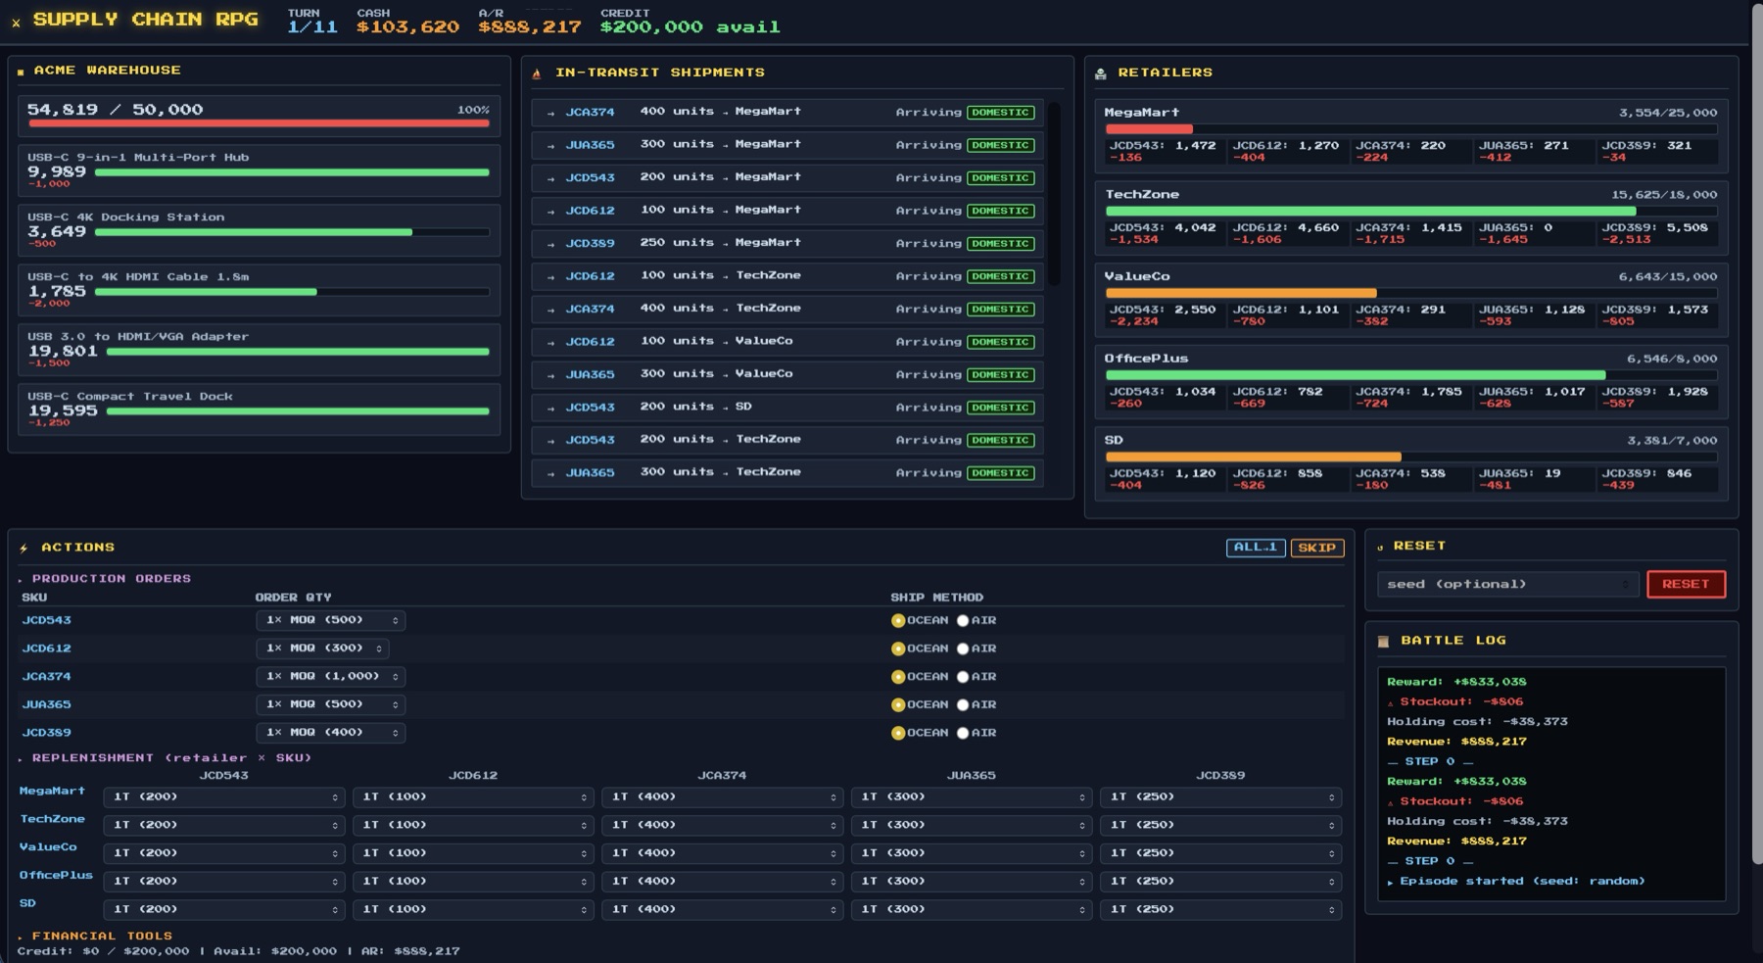Select AIR shipping for JCA374
The height and width of the screenshot is (963, 1763).
click(x=963, y=677)
